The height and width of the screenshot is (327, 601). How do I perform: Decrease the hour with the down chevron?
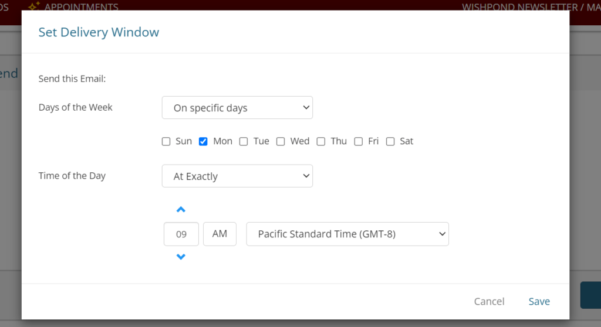pyautogui.click(x=181, y=257)
